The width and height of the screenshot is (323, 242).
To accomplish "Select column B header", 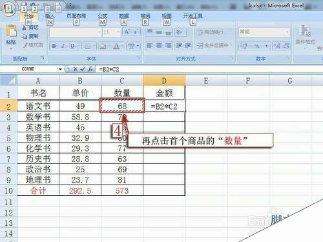I will [80, 81].
